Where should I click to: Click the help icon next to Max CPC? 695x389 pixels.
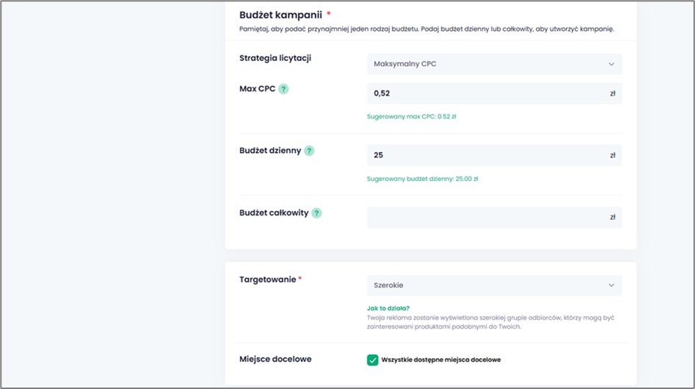(283, 89)
